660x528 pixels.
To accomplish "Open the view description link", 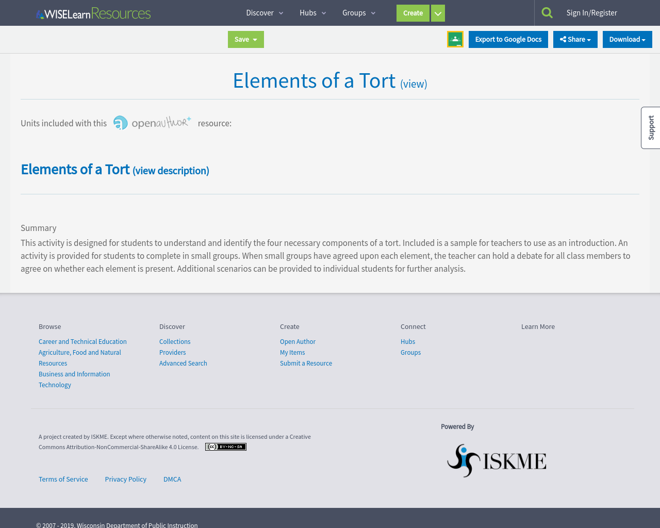I will pyautogui.click(x=171, y=170).
